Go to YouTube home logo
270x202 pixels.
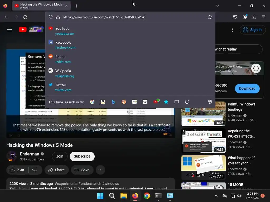pos(31,29)
